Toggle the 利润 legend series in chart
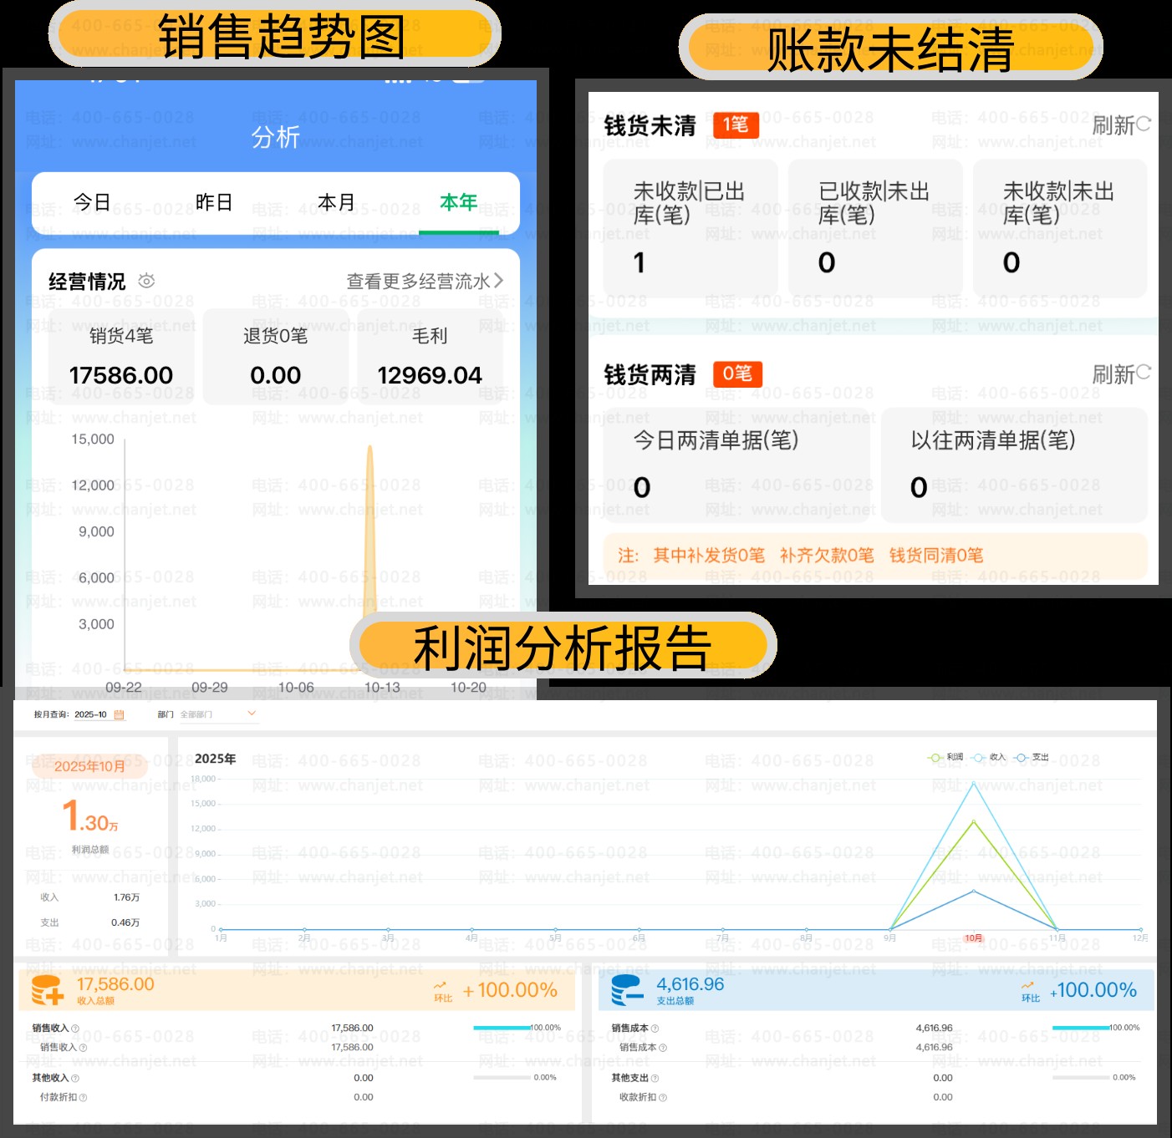This screenshot has height=1138, width=1172. (x=945, y=757)
